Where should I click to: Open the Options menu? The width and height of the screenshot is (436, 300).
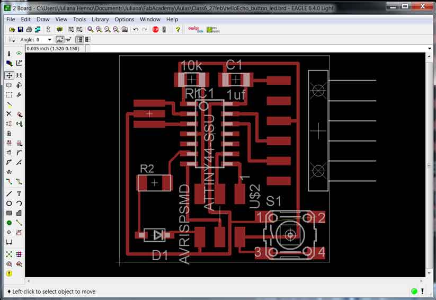(x=124, y=19)
